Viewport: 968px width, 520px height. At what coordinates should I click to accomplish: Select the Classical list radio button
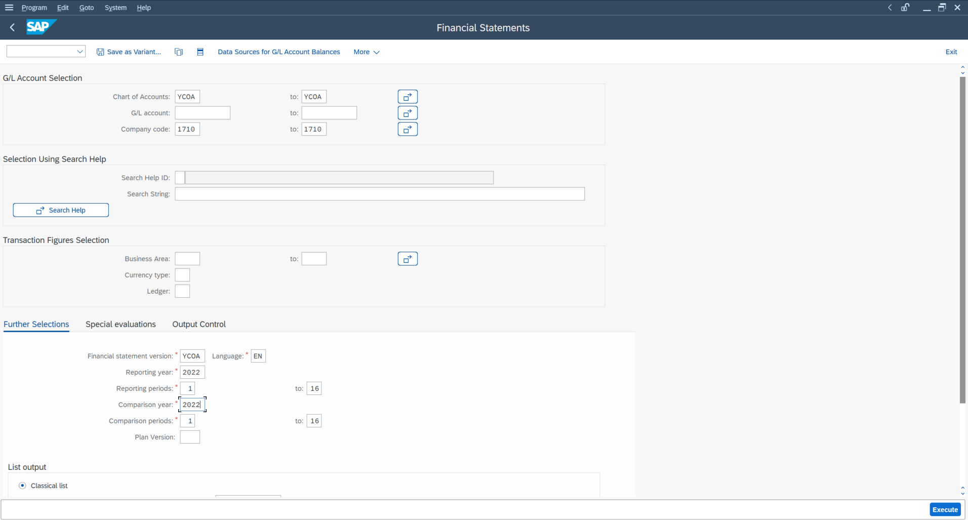(22, 485)
